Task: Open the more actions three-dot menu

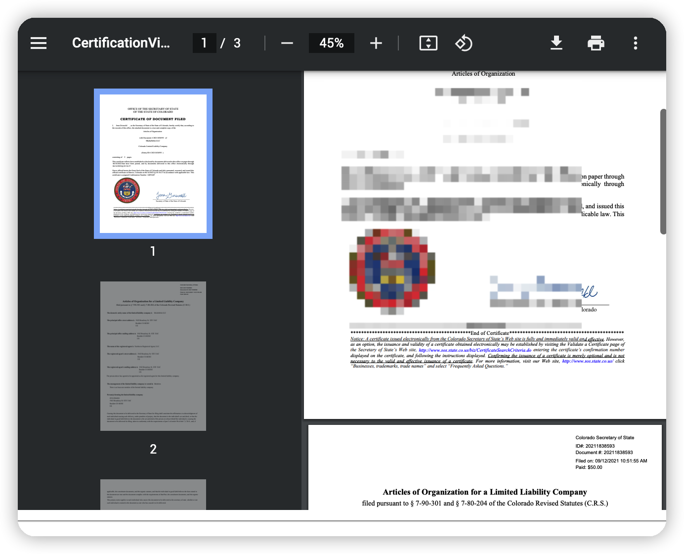Action: (635, 43)
